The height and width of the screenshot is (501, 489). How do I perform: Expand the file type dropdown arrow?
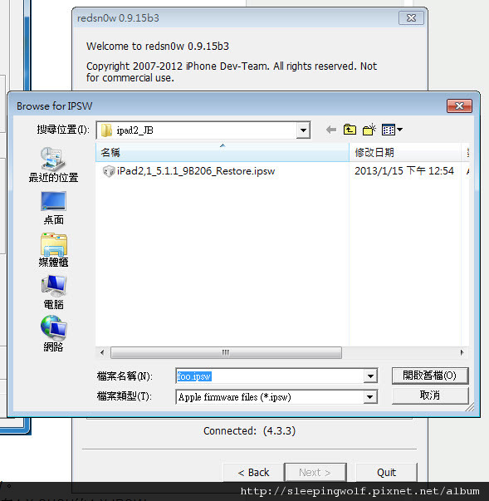[370, 397]
